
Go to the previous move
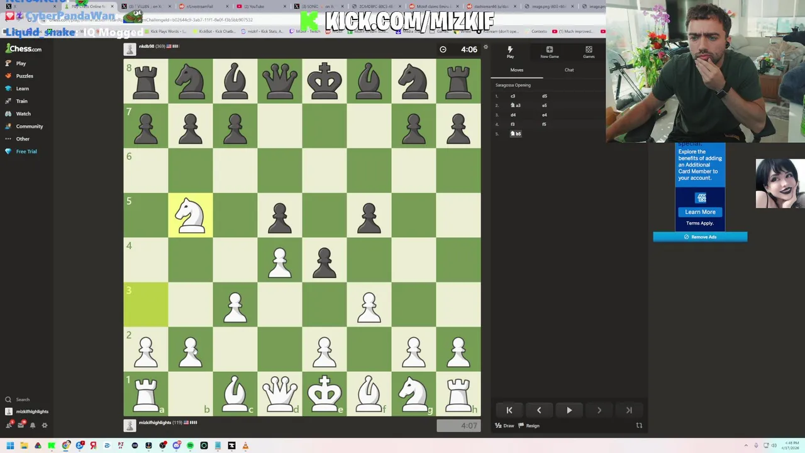point(539,410)
